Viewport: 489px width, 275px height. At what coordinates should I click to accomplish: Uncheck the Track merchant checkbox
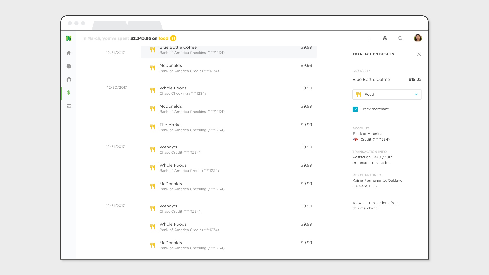pyautogui.click(x=355, y=109)
